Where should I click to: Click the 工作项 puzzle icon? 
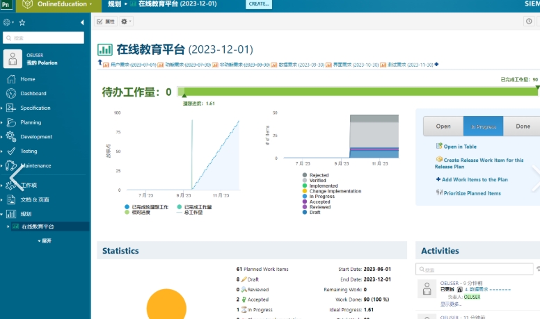[10, 185]
